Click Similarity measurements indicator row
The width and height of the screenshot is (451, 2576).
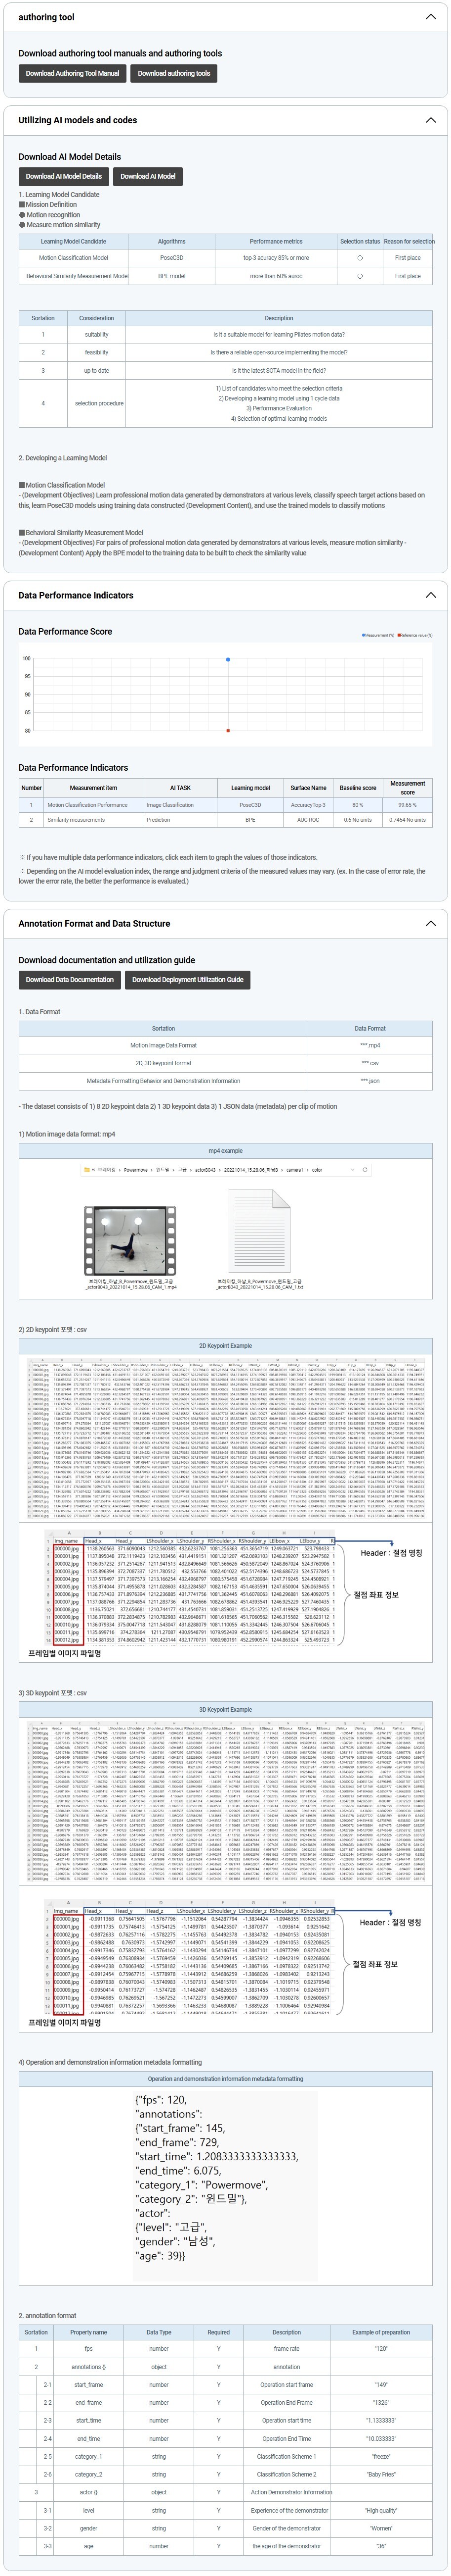pyautogui.click(x=76, y=820)
